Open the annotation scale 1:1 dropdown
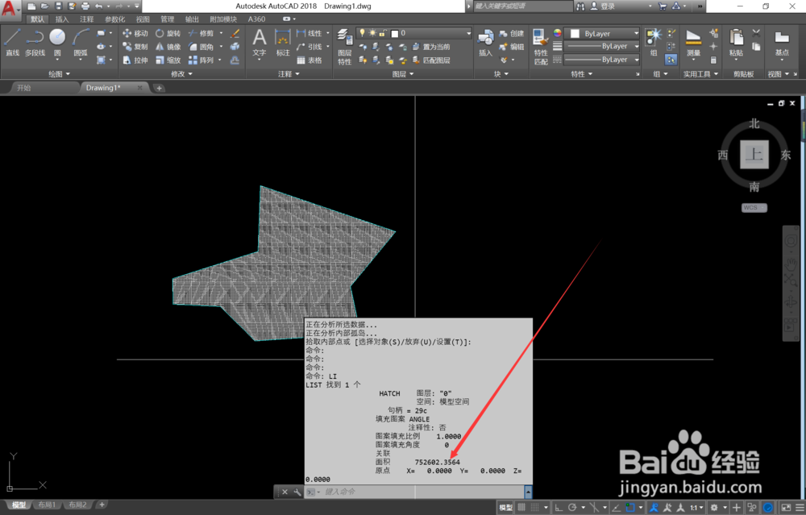806x515 pixels. (x=696, y=507)
